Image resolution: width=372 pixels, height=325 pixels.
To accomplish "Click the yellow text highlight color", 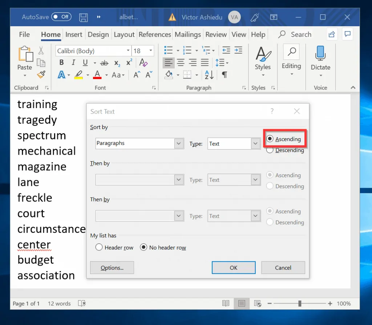I will 78,75.
